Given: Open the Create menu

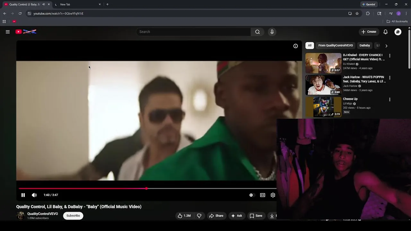Looking at the screenshot, I should [369, 32].
